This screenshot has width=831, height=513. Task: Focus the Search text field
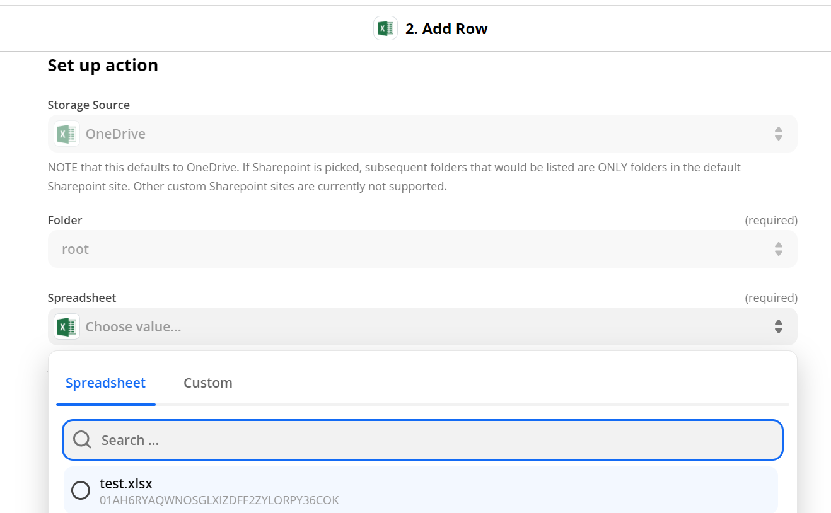coord(435,440)
